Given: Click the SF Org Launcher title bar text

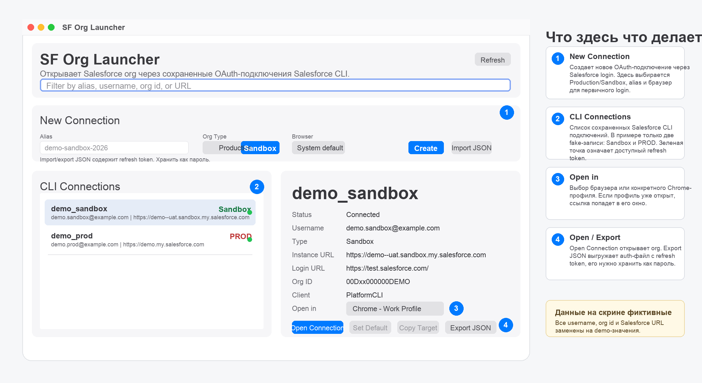Looking at the screenshot, I should pyautogui.click(x=93, y=27).
